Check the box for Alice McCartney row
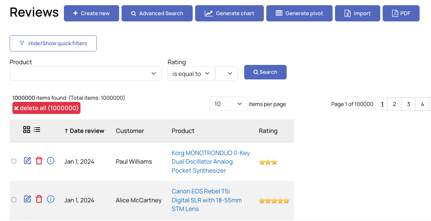 pos(14,200)
